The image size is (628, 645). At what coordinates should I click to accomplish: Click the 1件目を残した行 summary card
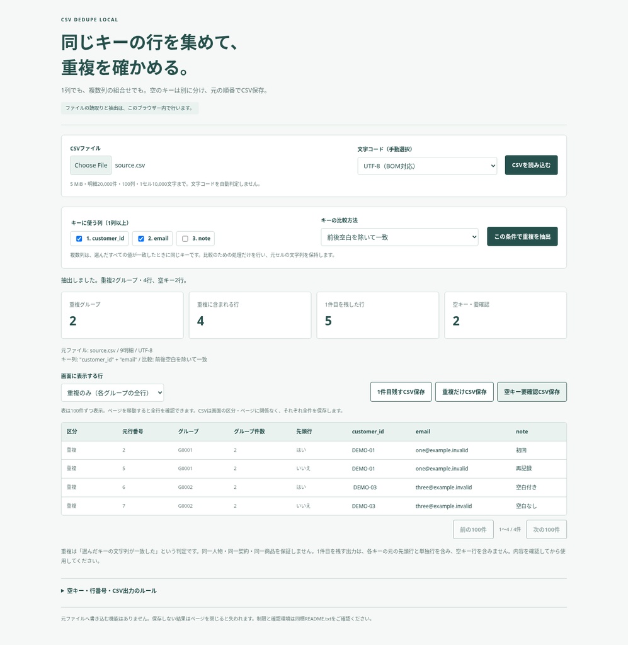[377, 315]
